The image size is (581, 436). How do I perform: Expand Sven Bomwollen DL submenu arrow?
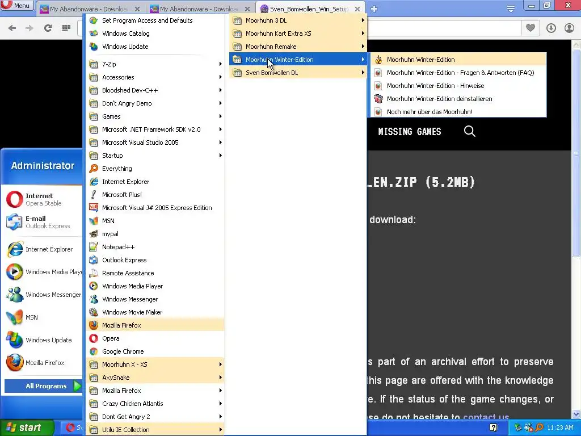[363, 73]
